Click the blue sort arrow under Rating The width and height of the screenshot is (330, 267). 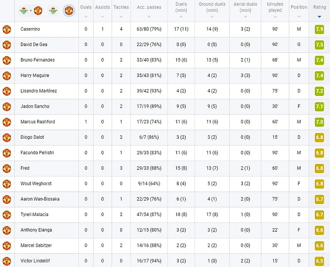(x=320, y=17)
